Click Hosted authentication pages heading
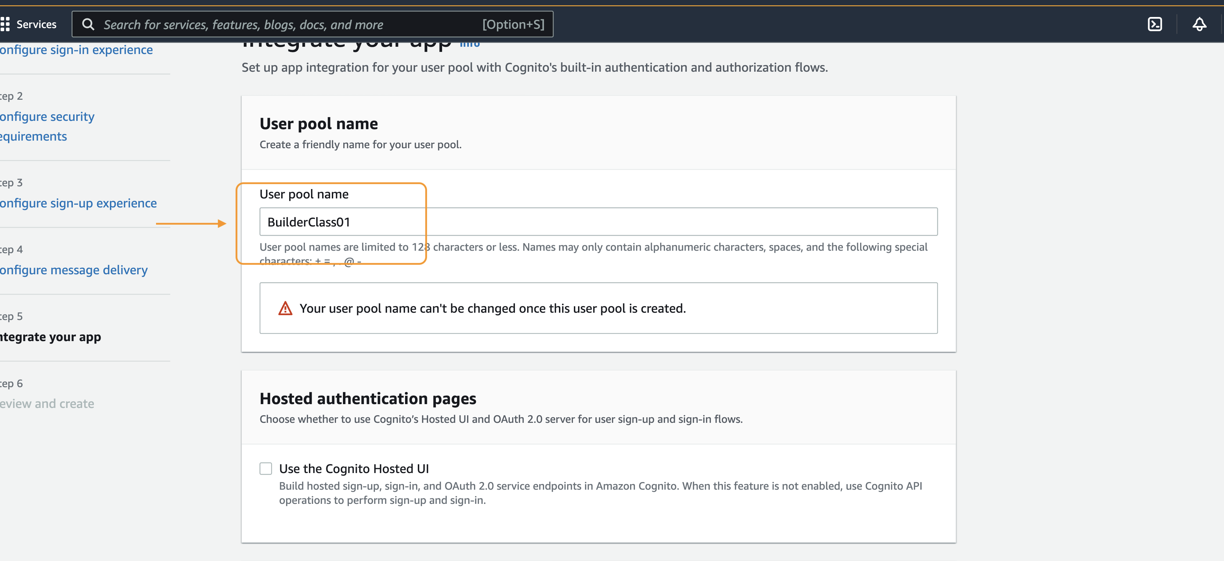This screenshot has height=561, width=1224. pos(368,399)
